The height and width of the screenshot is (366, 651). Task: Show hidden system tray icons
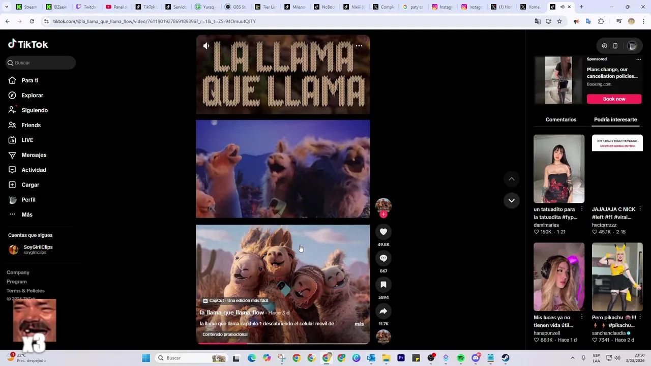[x=572, y=358]
